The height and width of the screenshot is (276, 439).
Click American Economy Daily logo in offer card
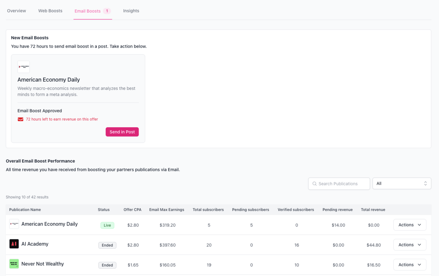[x=23, y=67]
